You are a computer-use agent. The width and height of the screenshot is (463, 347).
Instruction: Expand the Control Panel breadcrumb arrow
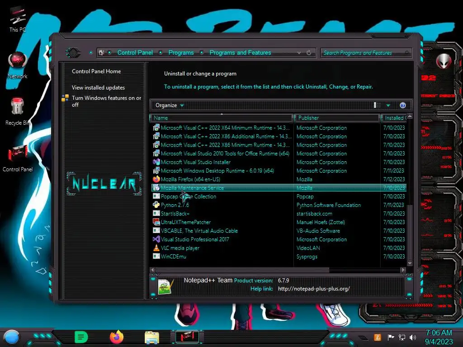161,53
